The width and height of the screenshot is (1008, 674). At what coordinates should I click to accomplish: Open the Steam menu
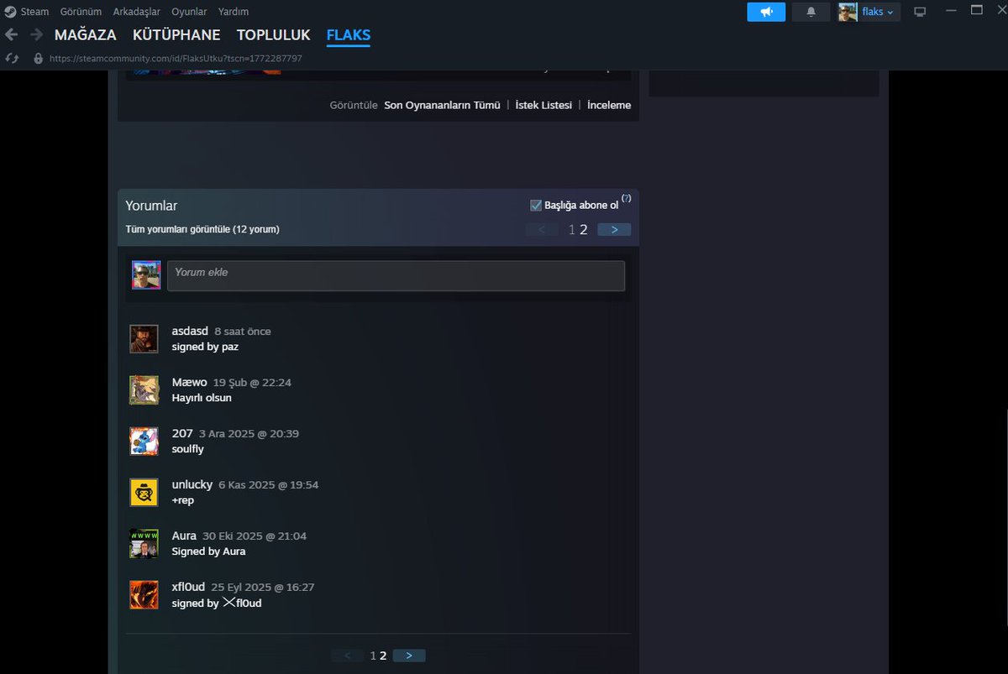[34, 12]
